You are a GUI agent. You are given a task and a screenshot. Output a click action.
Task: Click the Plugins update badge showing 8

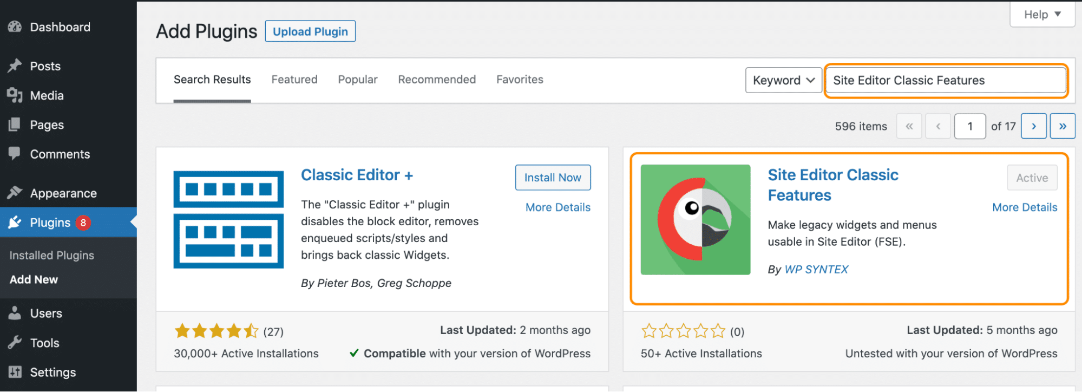(x=83, y=223)
